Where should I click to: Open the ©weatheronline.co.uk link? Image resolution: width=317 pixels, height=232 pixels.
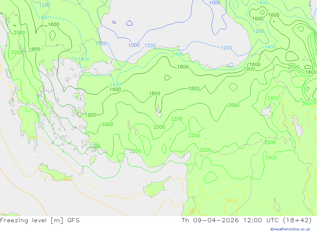(x=290, y=229)
